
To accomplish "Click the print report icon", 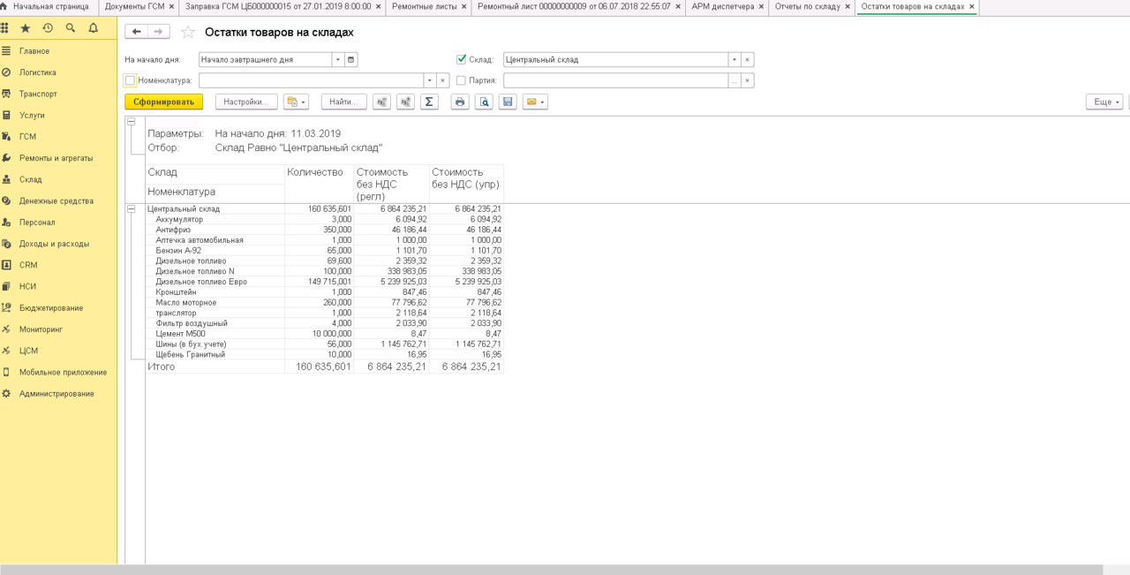I will (460, 102).
